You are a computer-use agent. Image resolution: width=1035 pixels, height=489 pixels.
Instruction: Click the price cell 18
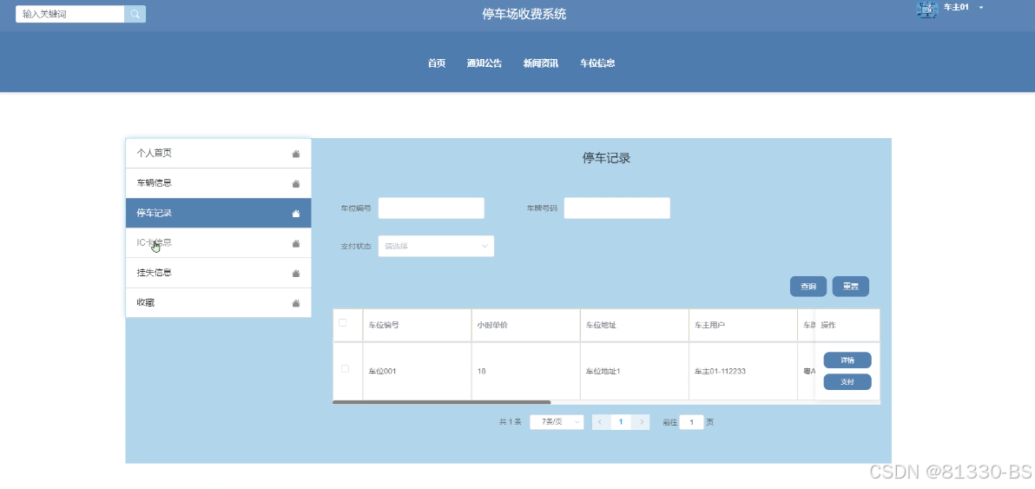point(525,371)
